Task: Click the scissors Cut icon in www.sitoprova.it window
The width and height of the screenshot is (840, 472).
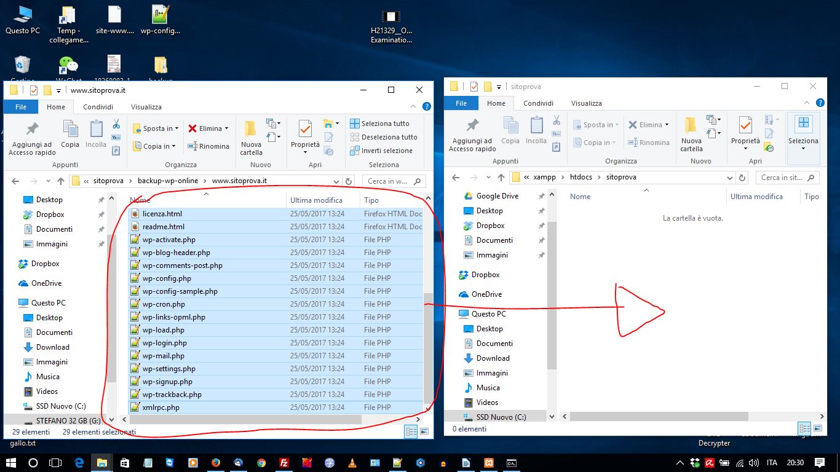Action: 116,124
